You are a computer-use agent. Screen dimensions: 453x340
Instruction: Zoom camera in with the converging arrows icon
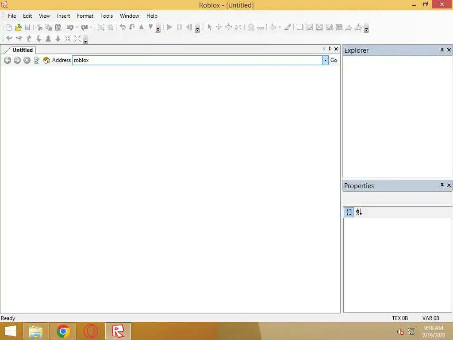click(x=68, y=39)
